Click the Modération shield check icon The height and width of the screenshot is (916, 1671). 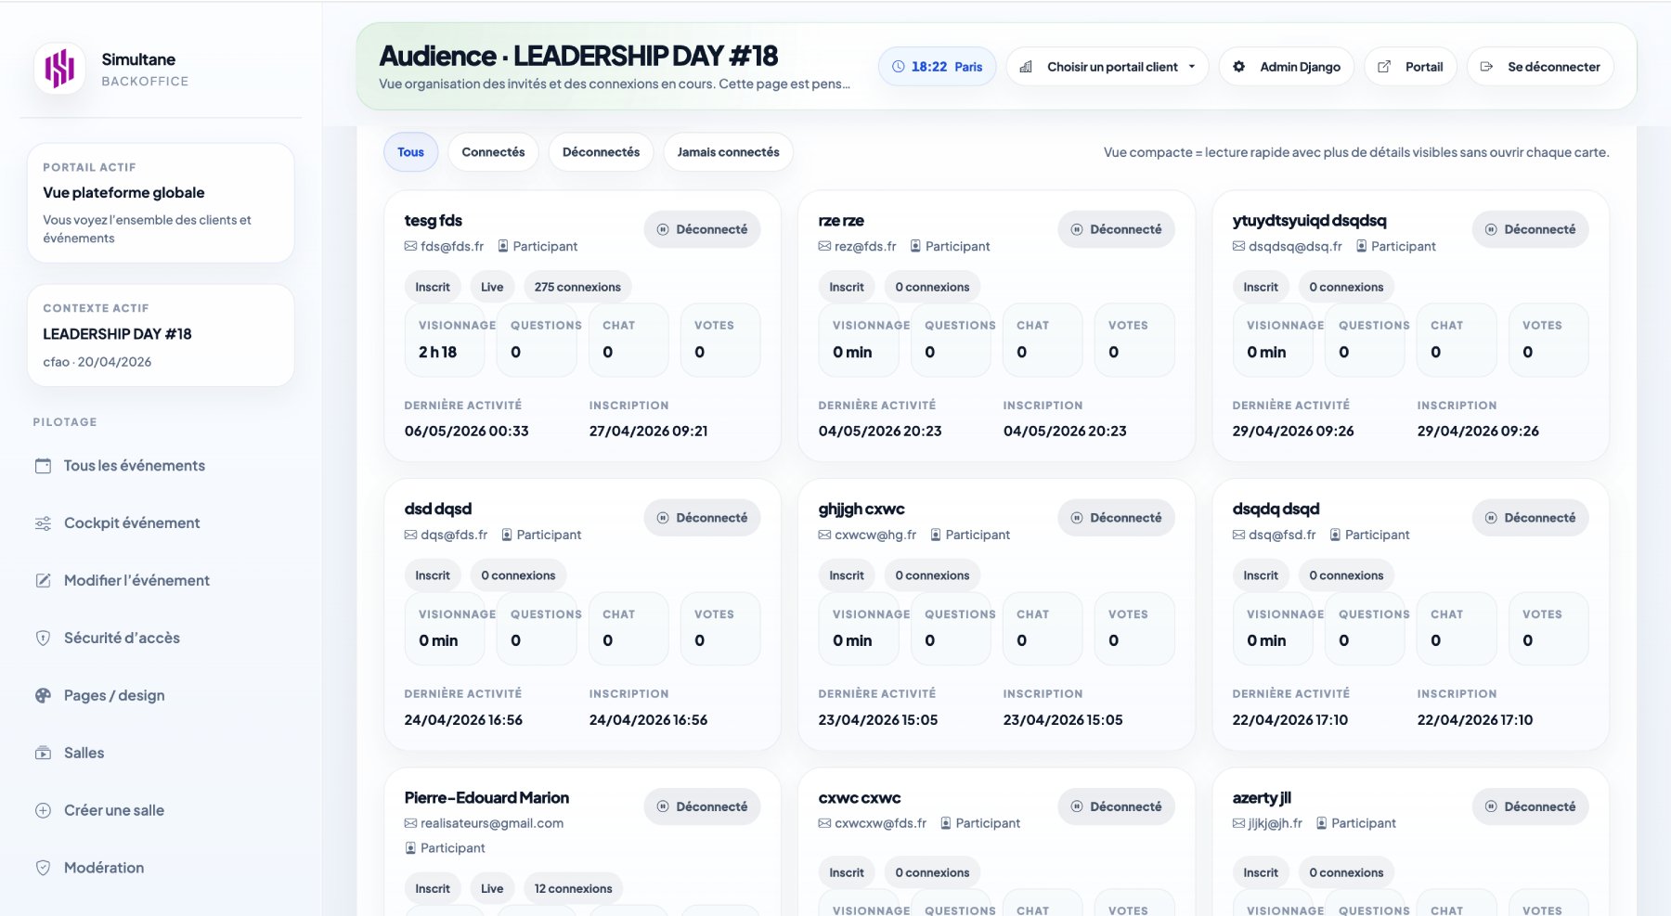[43, 869]
